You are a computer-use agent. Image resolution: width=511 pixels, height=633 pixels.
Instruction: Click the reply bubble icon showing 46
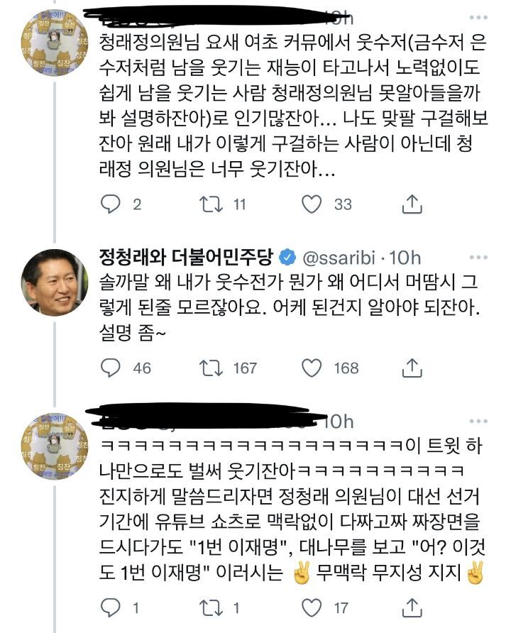point(110,368)
